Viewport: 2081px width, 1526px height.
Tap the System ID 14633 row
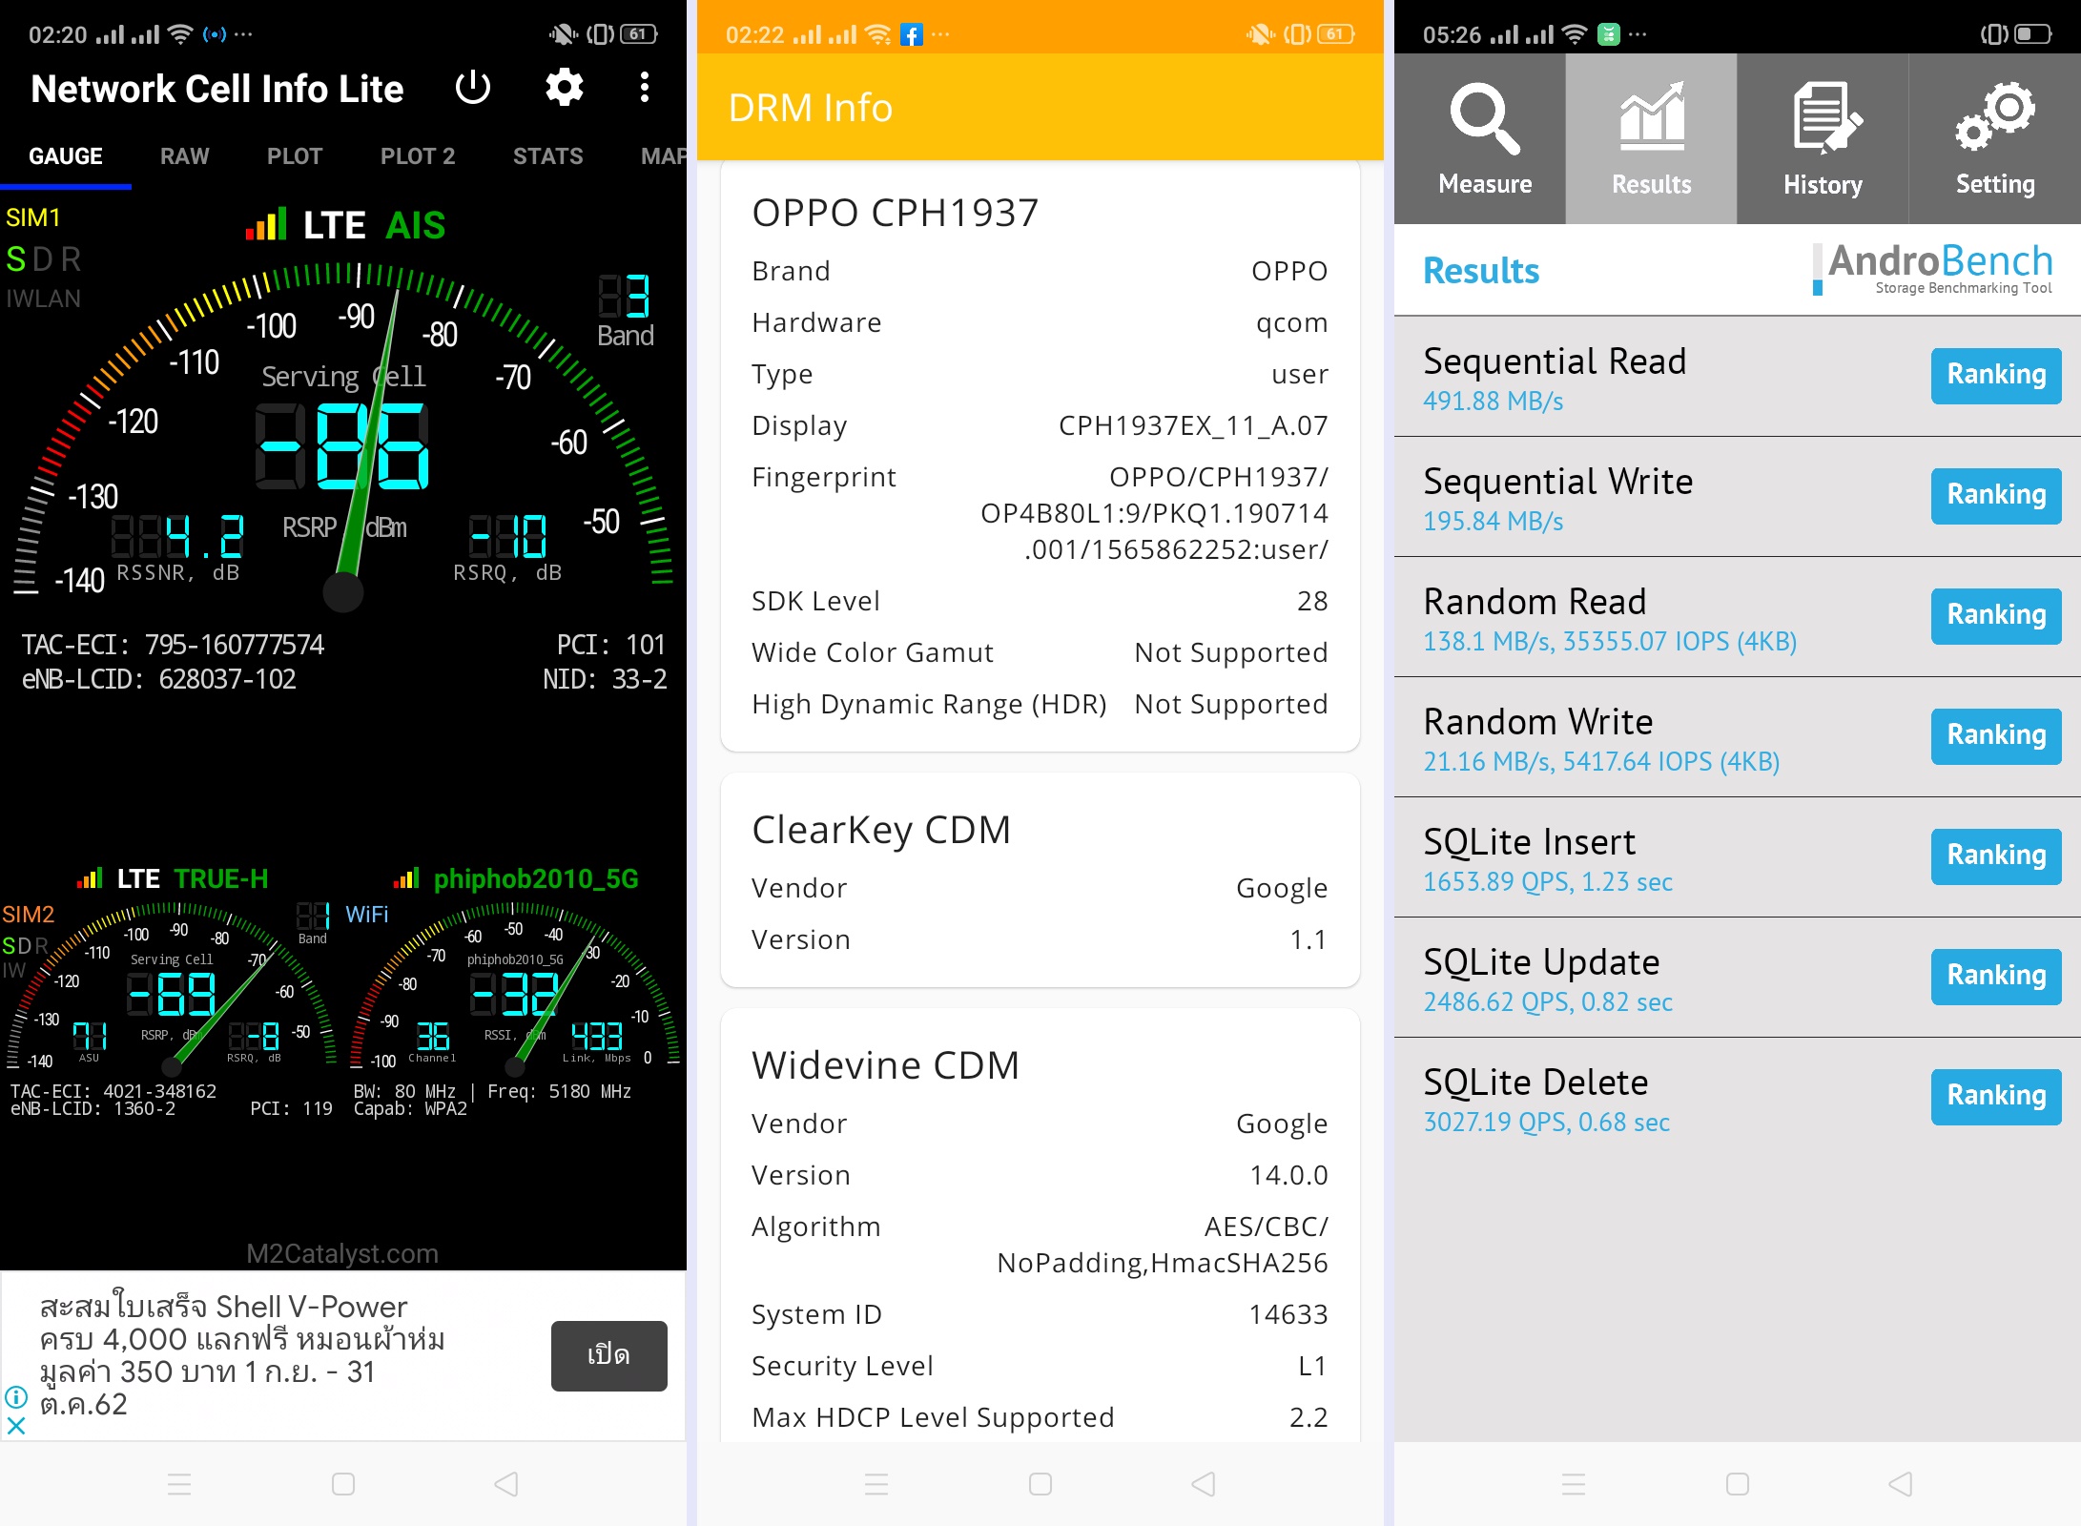[1040, 1314]
